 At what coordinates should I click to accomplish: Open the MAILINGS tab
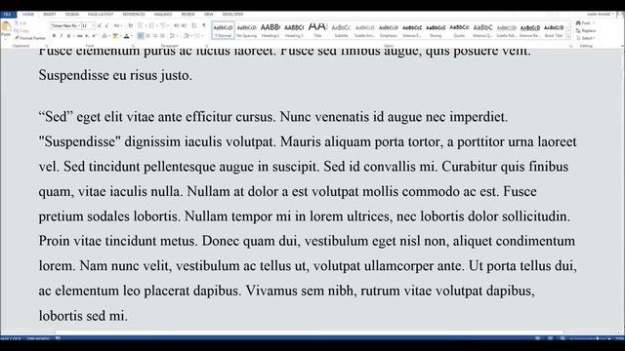pyautogui.click(x=163, y=15)
